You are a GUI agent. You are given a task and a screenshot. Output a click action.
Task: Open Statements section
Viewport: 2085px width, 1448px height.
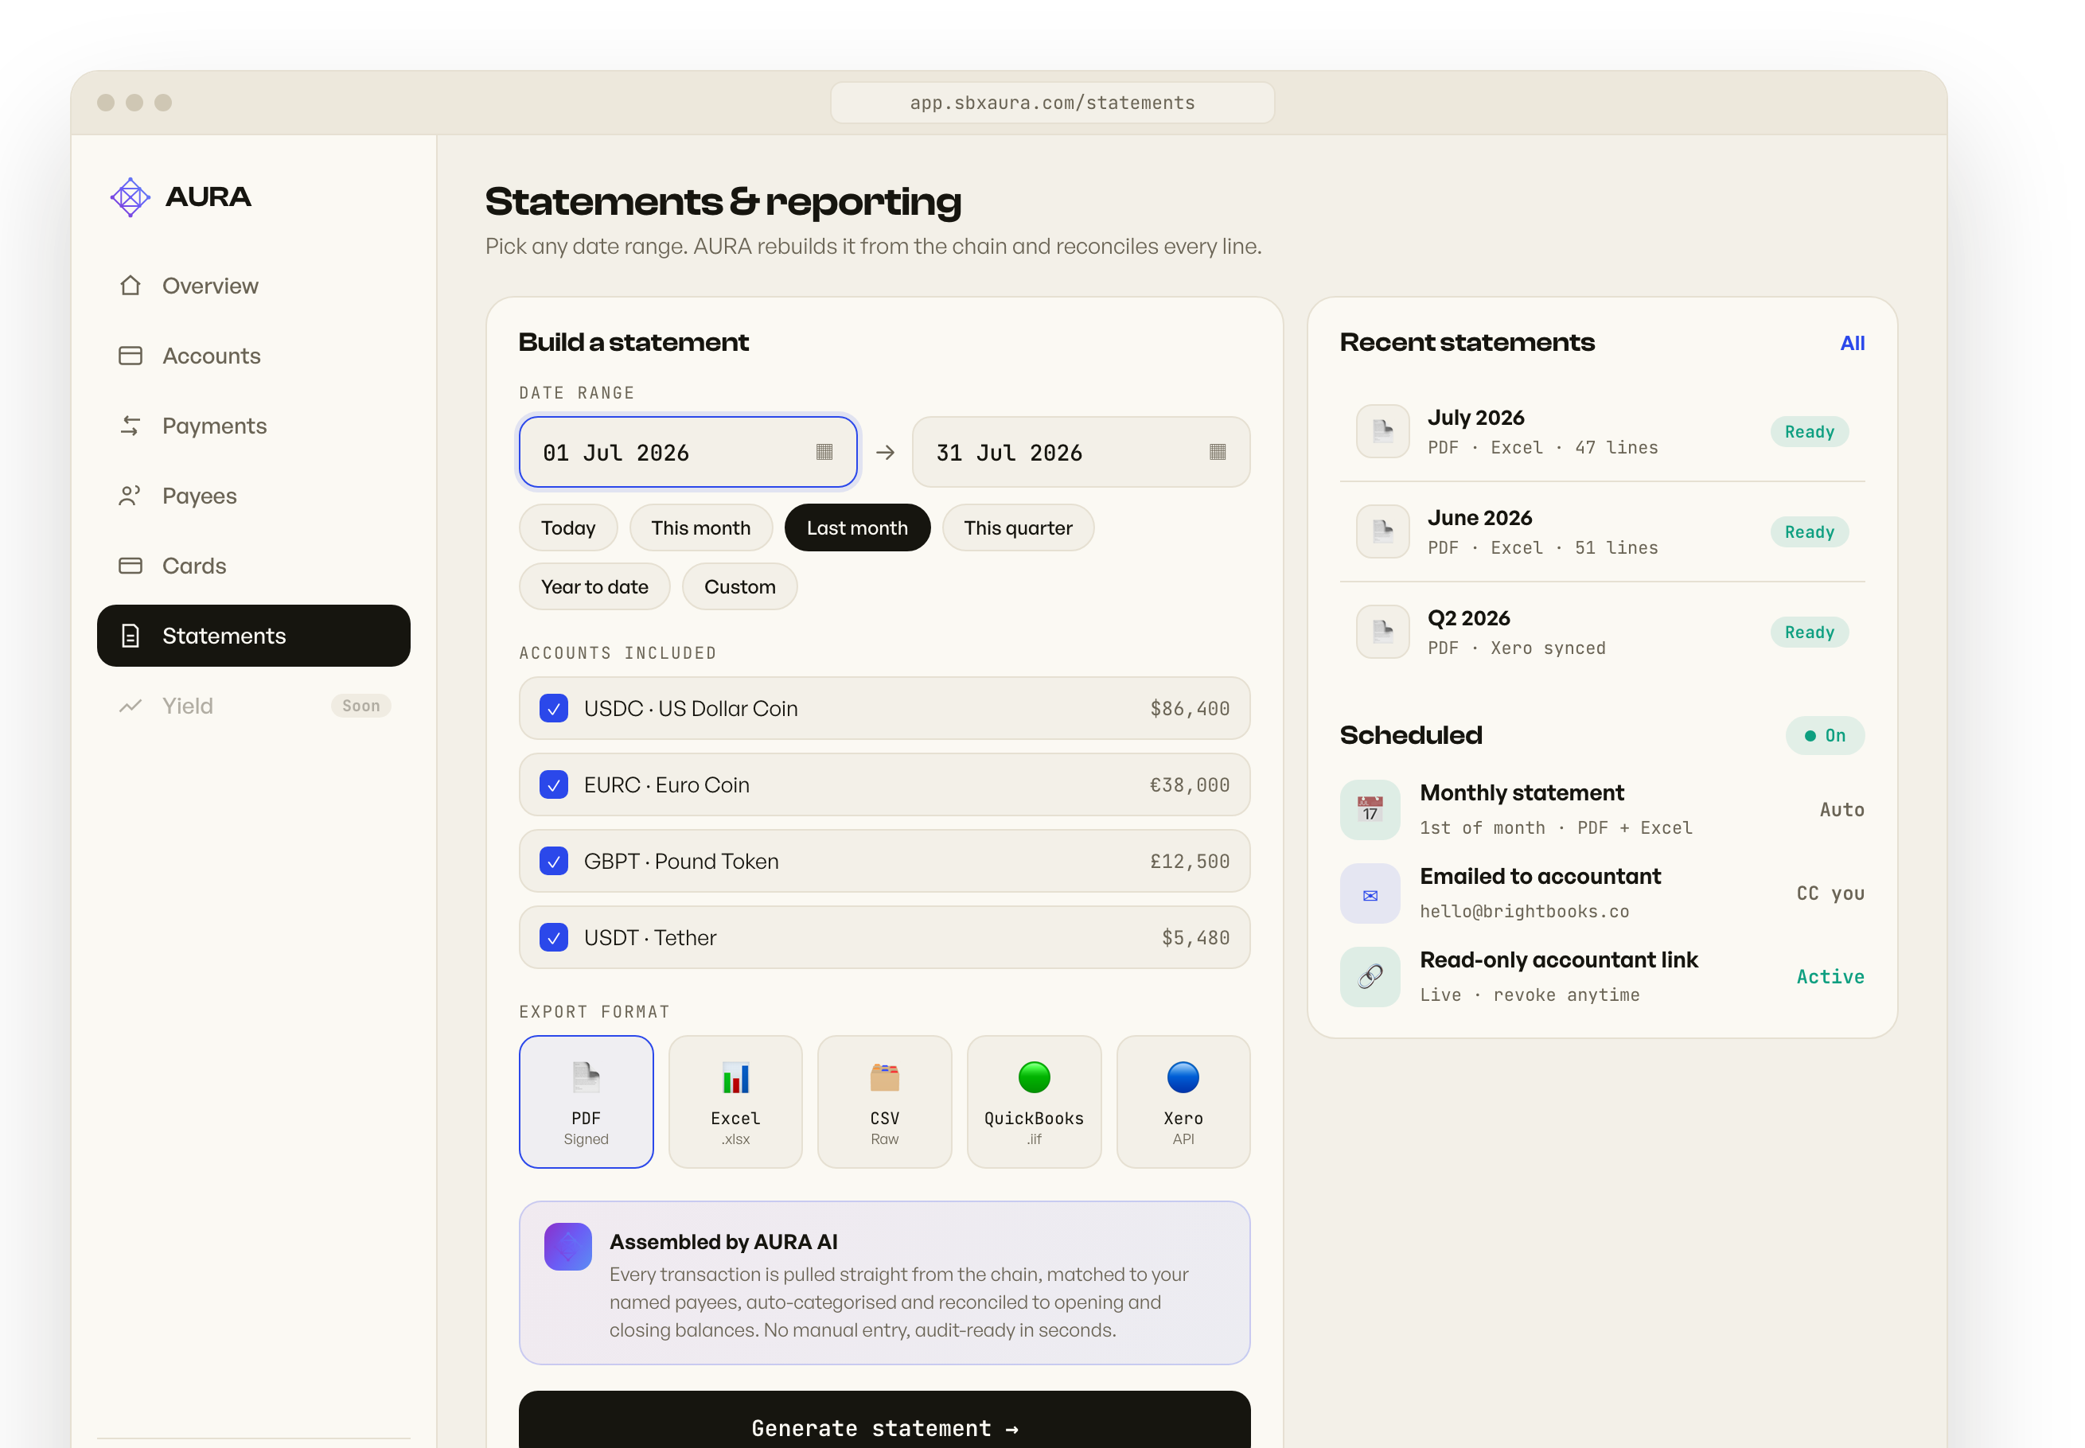click(x=254, y=635)
